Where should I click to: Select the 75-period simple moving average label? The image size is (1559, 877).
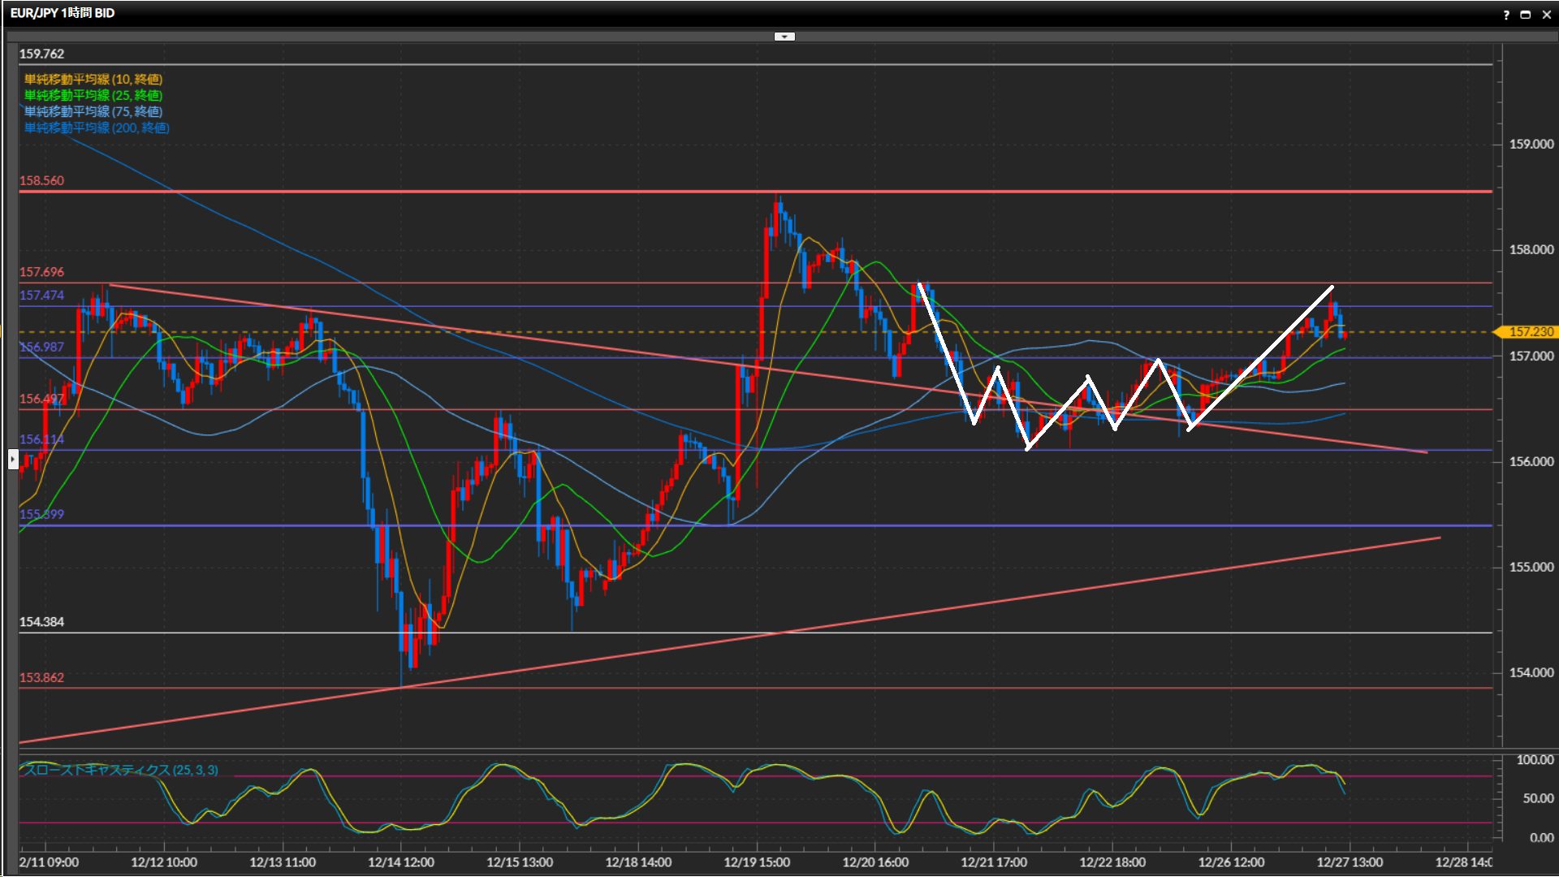pyautogui.click(x=93, y=111)
